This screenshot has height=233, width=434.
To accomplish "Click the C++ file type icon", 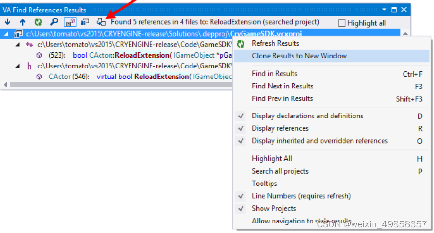I will click(x=30, y=45).
